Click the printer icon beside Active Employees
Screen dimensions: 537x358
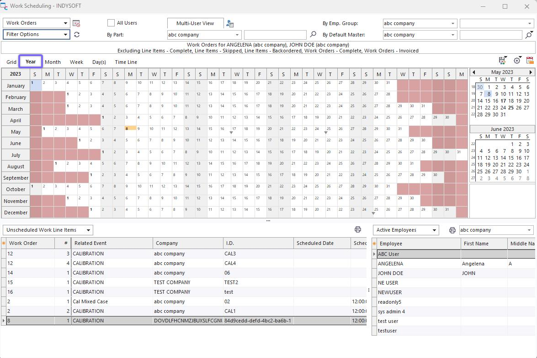pos(452,230)
